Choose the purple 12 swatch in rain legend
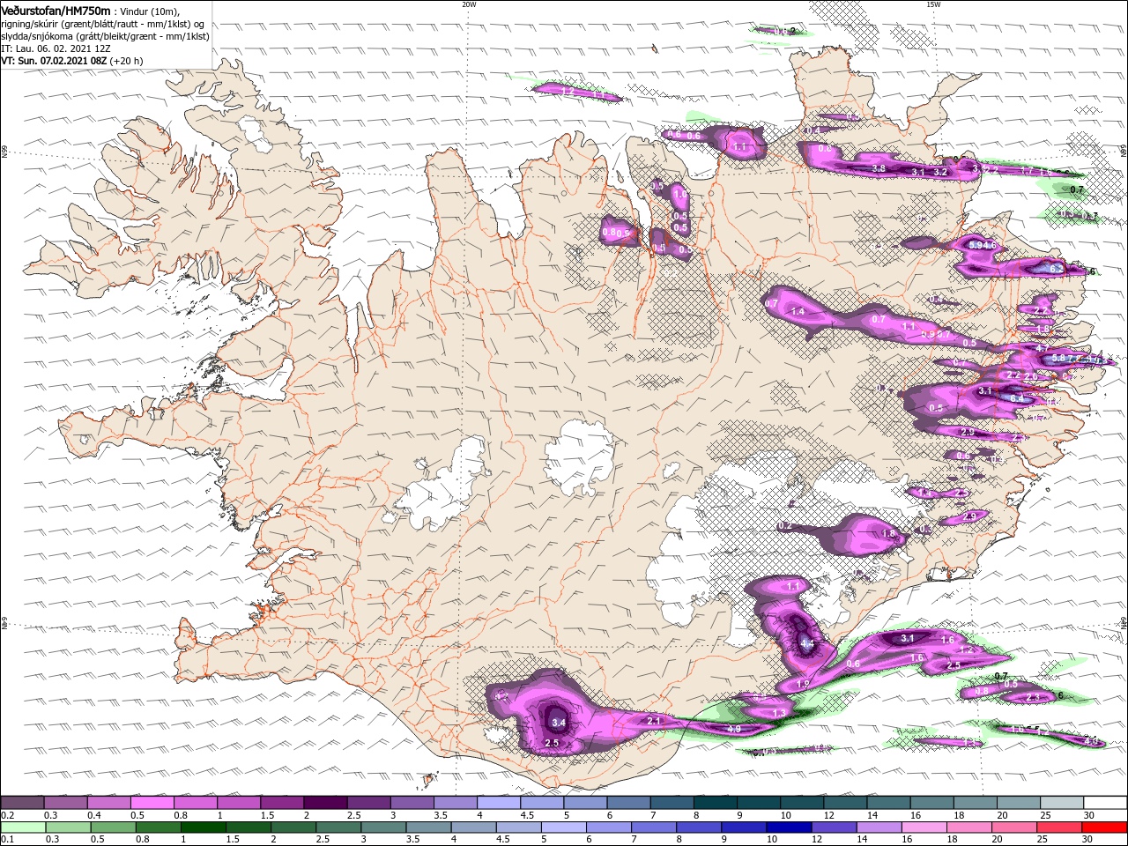The width and height of the screenshot is (1128, 846). coord(834,827)
